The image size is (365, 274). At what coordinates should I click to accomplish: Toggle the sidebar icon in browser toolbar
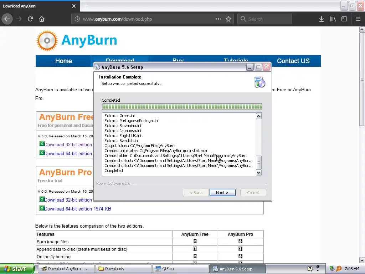tap(344, 19)
